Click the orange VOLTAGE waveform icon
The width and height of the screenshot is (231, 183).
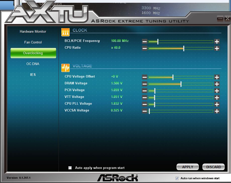[65, 68]
